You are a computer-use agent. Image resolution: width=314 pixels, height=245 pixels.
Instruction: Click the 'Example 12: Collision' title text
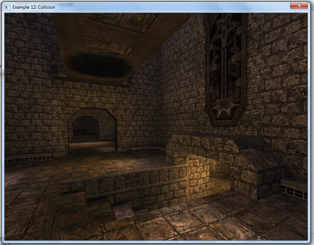[x=34, y=7]
